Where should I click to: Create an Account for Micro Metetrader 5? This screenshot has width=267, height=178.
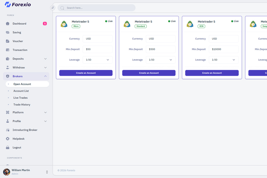coord(86,73)
